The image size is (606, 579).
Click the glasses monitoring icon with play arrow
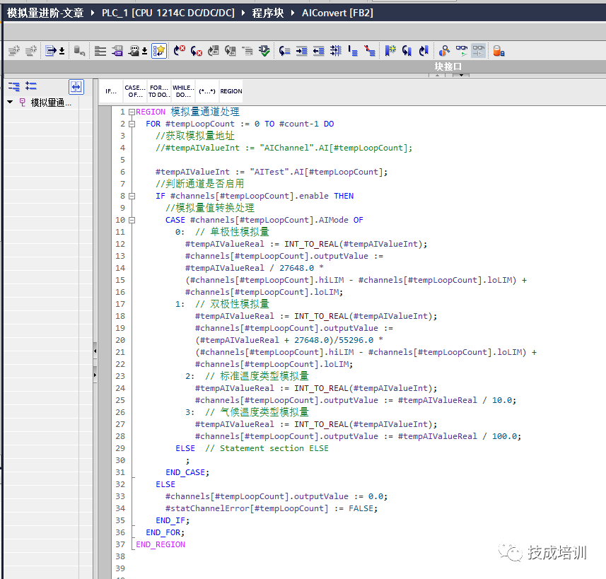point(462,51)
